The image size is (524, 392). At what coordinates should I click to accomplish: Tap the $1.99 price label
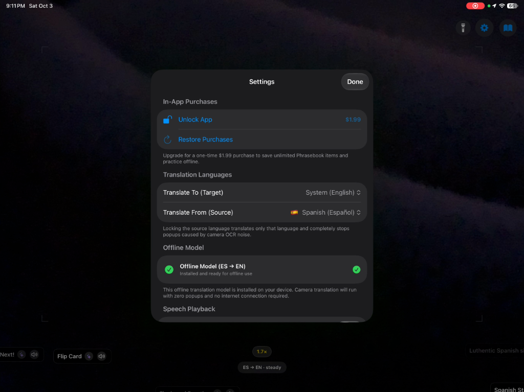click(x=353, y=120)
